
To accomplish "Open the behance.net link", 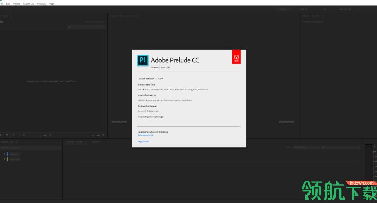I will tap(146, 135).
